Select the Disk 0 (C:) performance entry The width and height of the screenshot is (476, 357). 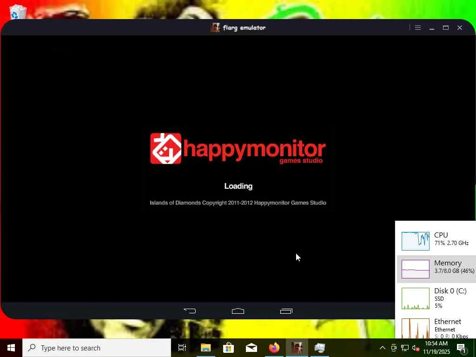point(436,298)
